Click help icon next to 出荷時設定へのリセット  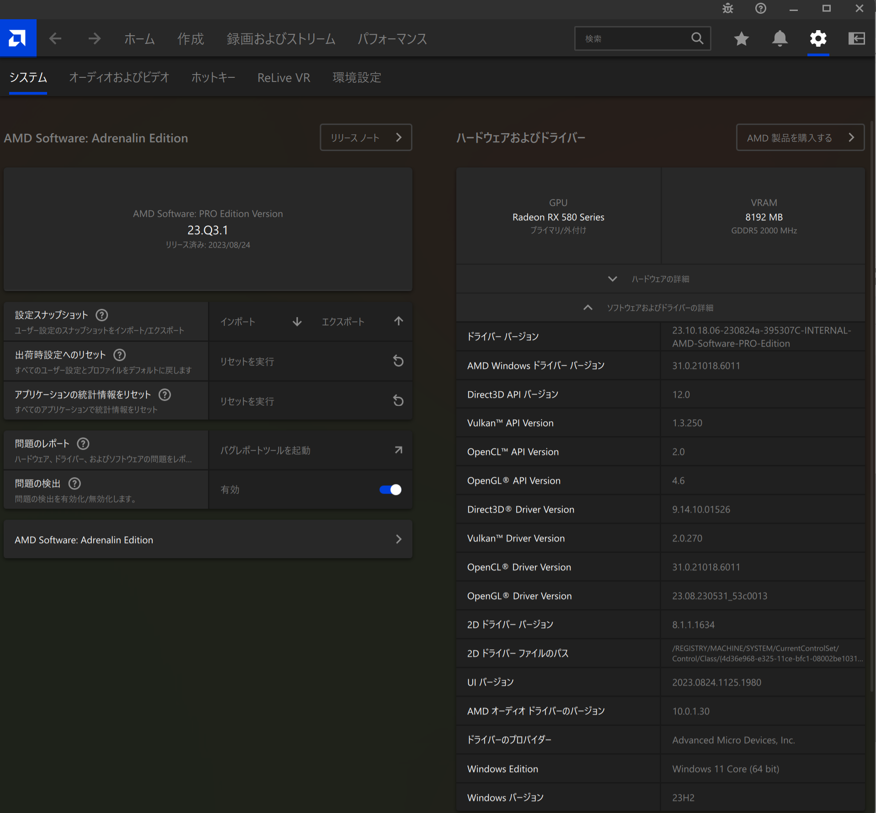point(120,355)
